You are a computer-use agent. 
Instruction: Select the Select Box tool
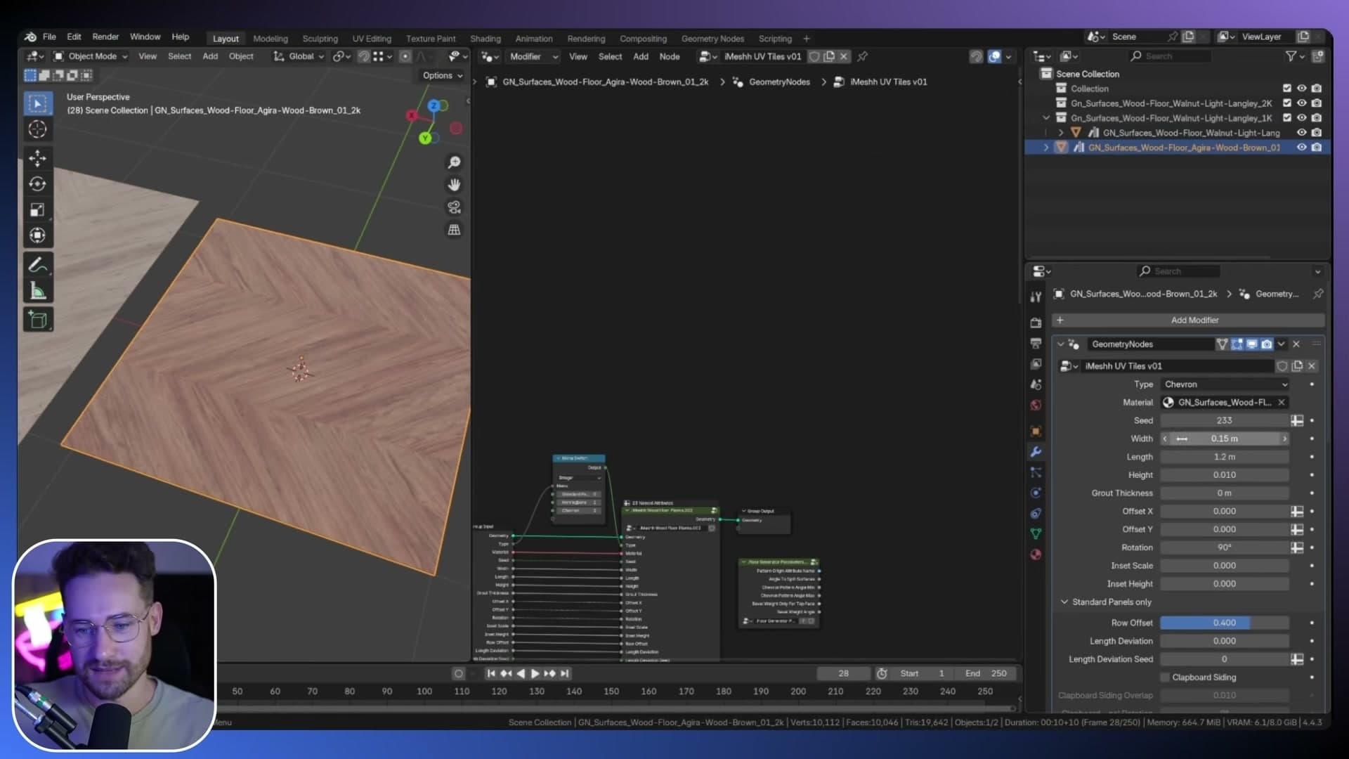tap(37, 104)
